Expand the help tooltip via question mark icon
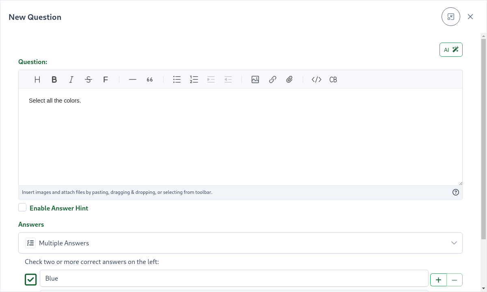This screenshot has height=292, width=487. tap(456, 192)
